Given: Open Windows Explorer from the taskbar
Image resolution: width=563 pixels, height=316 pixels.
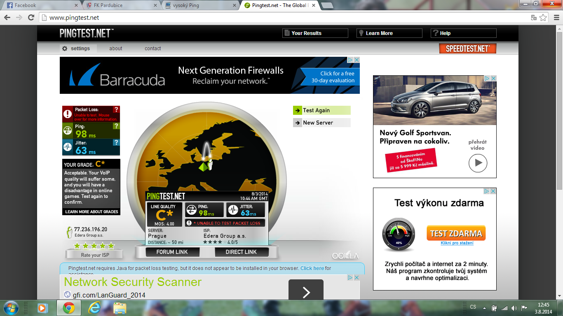Looking at the screenshot, I should pos(120,308).
